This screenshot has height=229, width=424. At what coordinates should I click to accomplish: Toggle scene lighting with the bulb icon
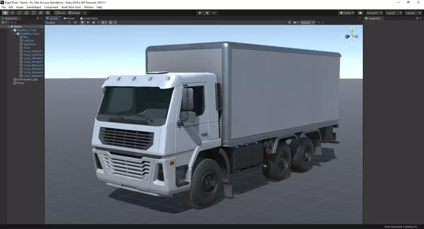point(82,22)
